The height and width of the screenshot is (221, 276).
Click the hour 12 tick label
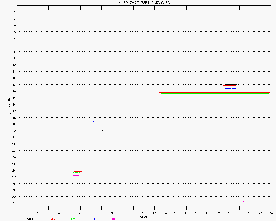click(x=144, y=213)
